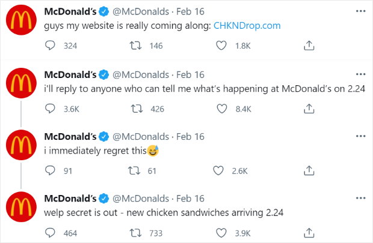Like the tweet with 8.4K likes
The width and height of the screenshot is (373, 243).
point(221,109)
